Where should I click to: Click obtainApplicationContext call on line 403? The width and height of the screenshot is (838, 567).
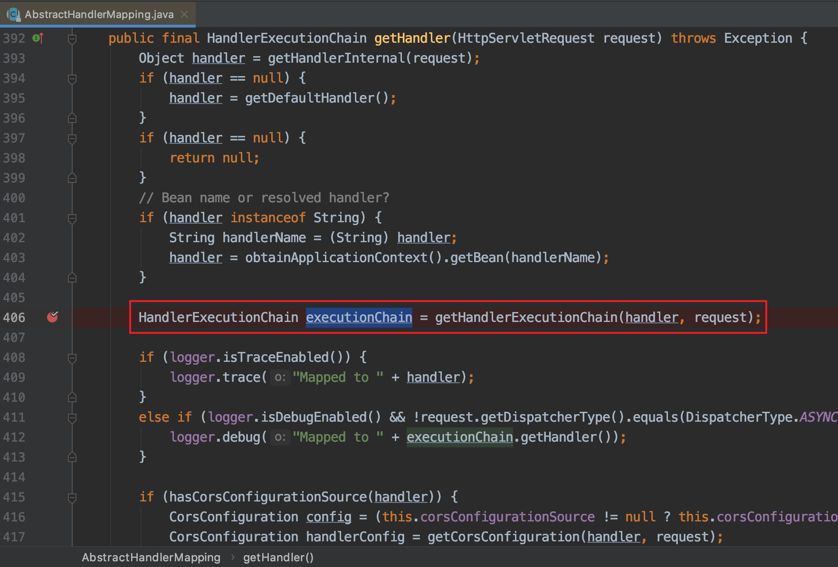click(x=336, y=257)
